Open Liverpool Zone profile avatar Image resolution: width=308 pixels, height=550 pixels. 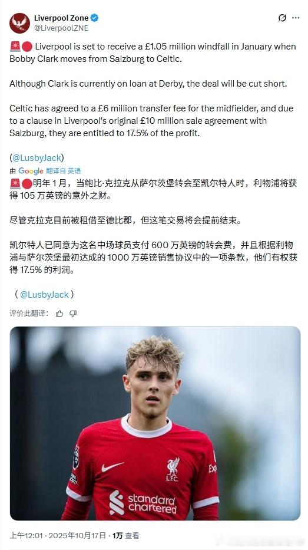19,23
